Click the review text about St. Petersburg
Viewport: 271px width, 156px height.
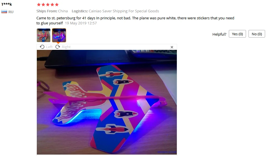pyautogui.click(x=135, y=20)
